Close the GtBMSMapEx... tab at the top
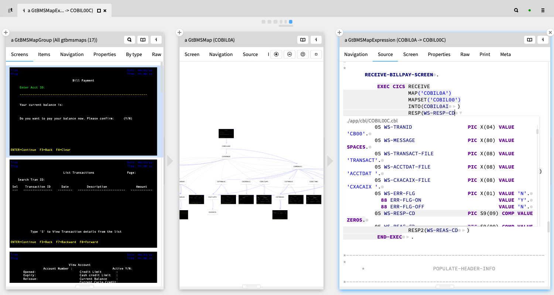554x295 pixels. 105,11
